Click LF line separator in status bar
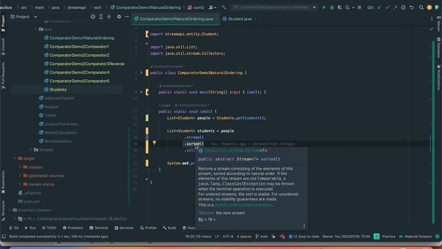 click(217, 237)
